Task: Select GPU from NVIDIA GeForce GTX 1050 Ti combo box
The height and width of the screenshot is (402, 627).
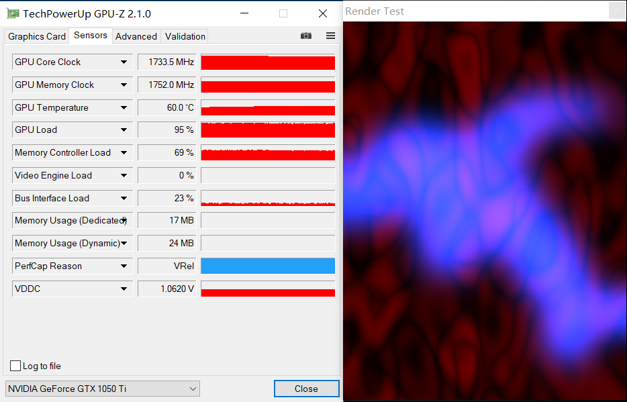Action: coord(102,389)
